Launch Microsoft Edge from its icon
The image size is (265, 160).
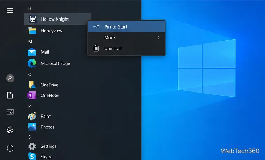(x=32, y=63)
